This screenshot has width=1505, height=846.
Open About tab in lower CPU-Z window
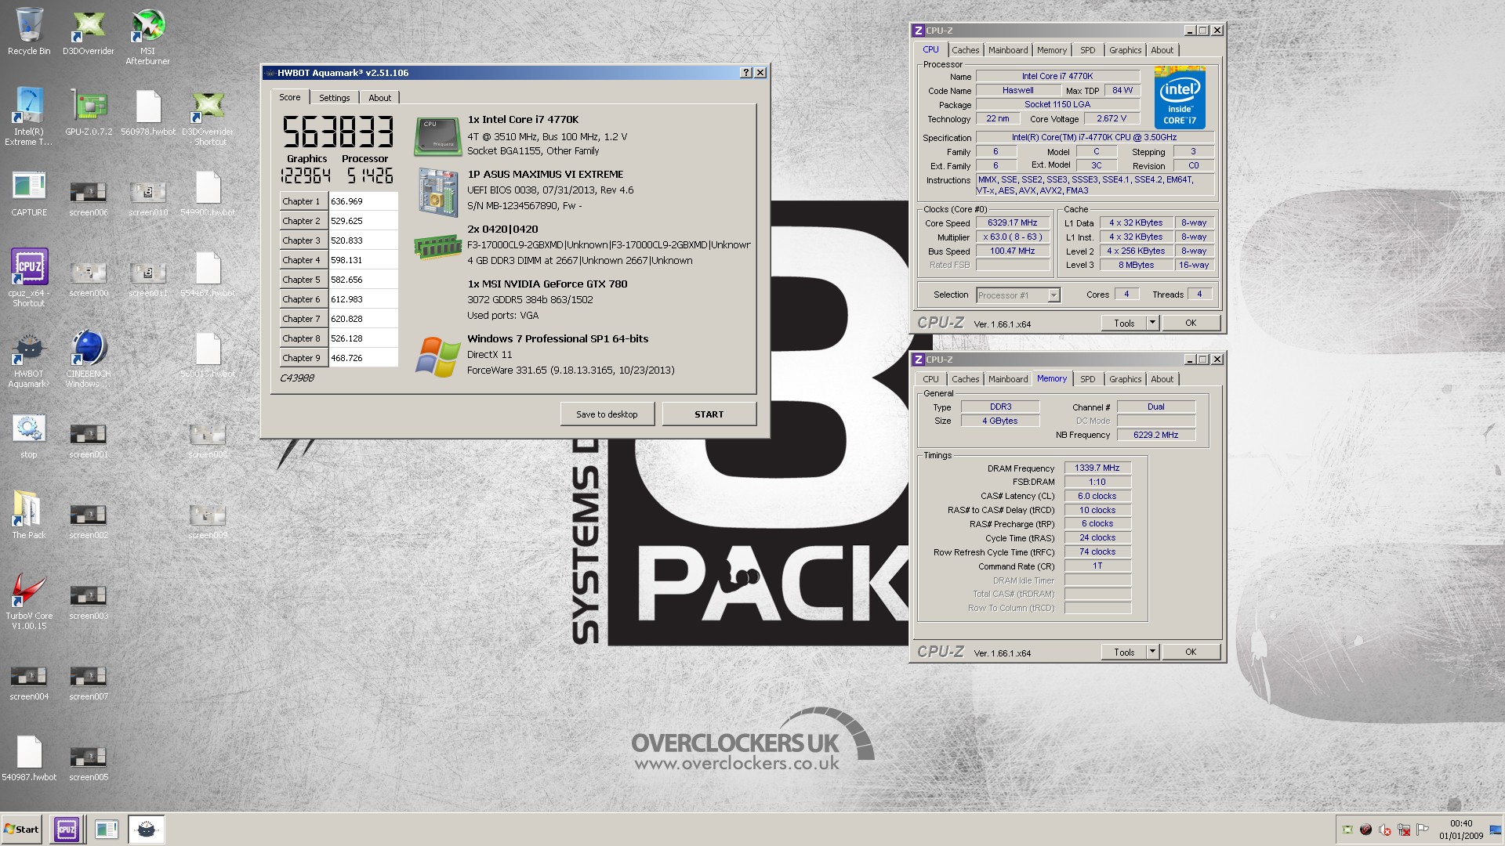tap(1162, 379)
